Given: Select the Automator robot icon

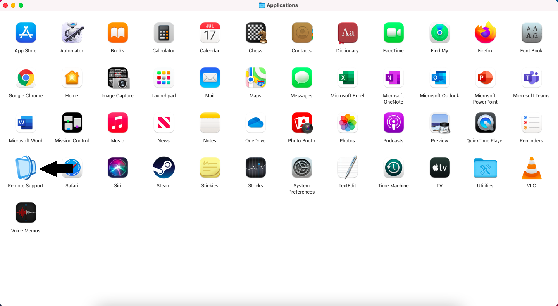Looking at the screenshot, I should click(72, 33).
